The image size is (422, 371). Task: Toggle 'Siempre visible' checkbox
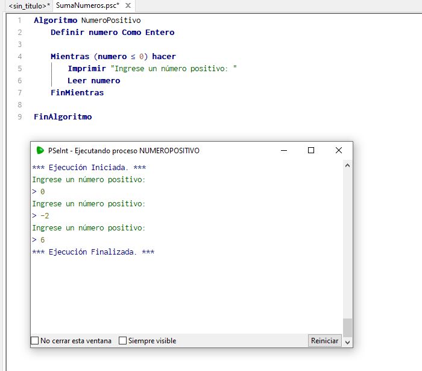click(x=122, y=341)
